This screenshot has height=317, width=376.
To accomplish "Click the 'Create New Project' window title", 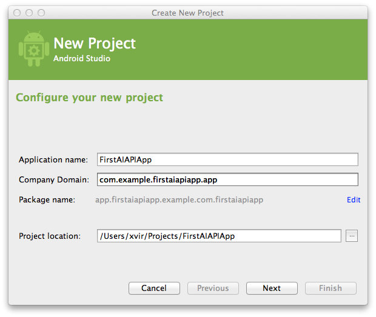I will pos(187,13).
